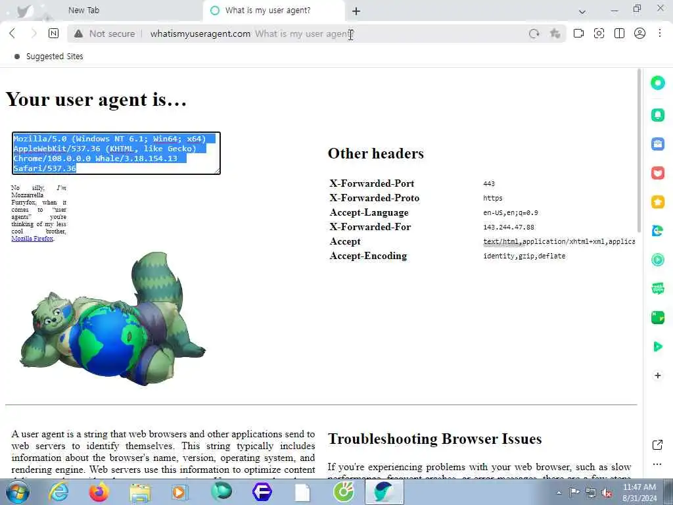Open the media player taskbar icon
Screen dimensions: 673x505
click(179, 492)
